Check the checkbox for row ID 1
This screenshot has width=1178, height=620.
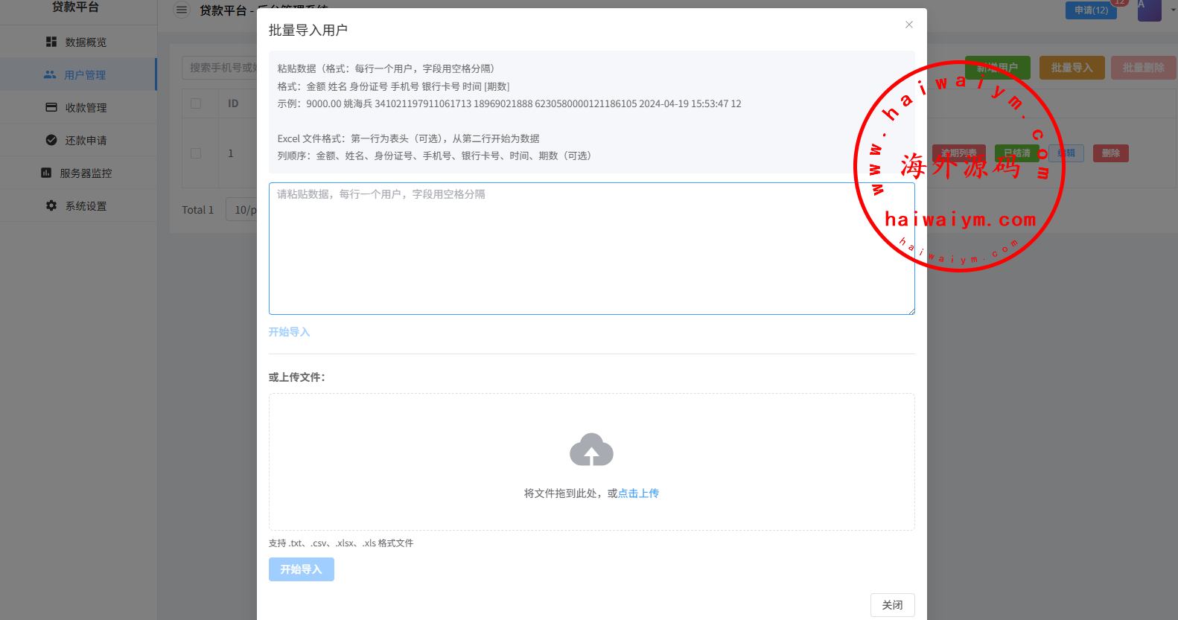pyautogui.click(x=196, y=153)
